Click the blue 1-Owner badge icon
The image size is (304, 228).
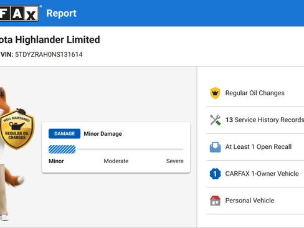[x=215, y=174]
